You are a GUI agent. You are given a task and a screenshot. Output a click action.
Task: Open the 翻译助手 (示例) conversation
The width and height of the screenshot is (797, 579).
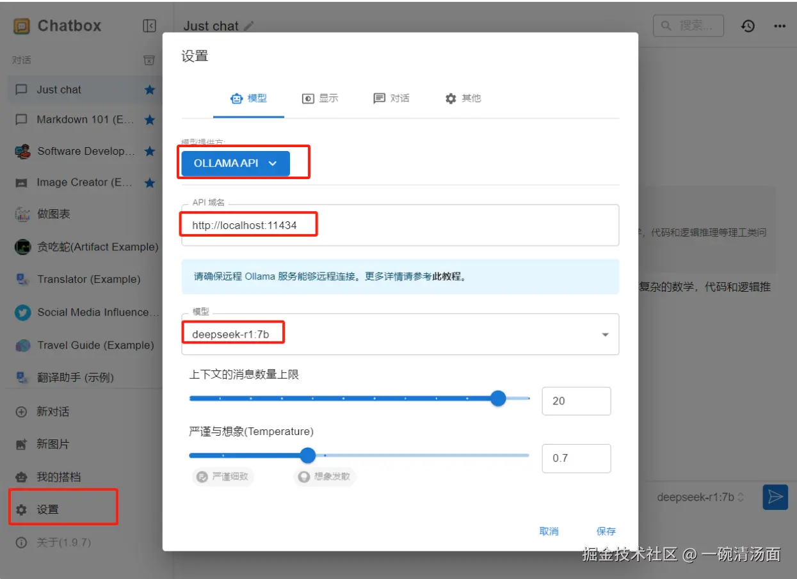click(x=85, y=378)
